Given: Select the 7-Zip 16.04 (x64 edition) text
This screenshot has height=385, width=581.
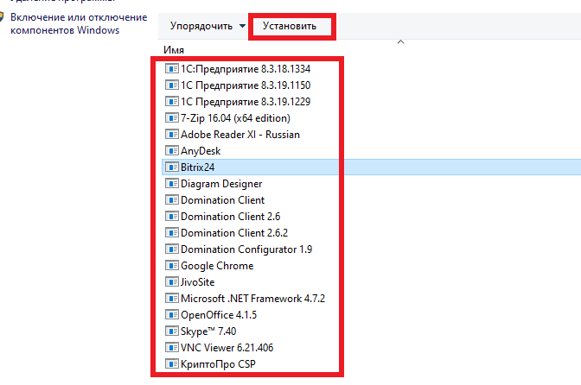Looking at the screenshot, I should pyautogui.click(x=235, y=118).
